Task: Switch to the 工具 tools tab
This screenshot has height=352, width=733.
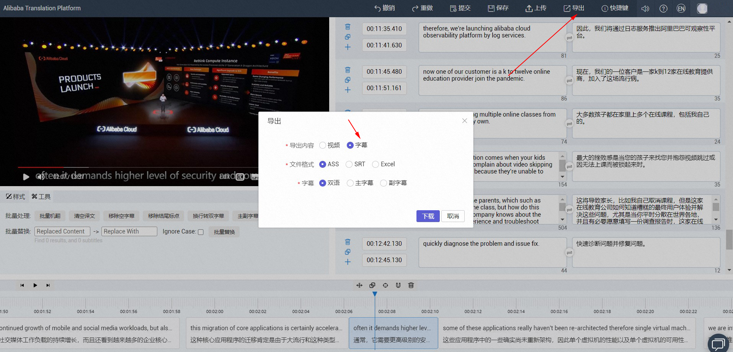Action: pyautogui.click(x=41, y=196)
